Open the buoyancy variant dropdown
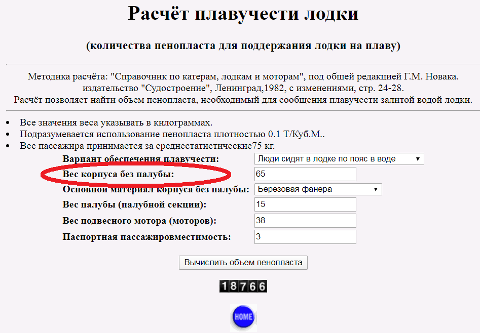Screen dimensions: 480x333 (x=339, y=159)
